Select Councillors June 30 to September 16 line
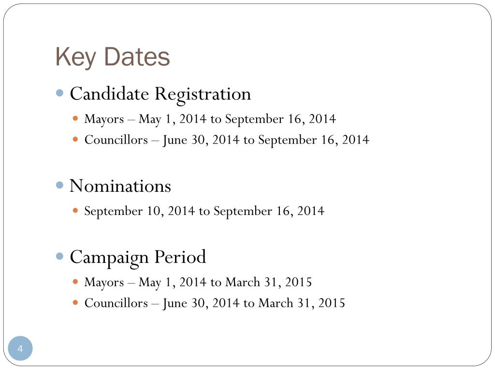The width and height of the screenshot is (495, 371). point(227,140)
